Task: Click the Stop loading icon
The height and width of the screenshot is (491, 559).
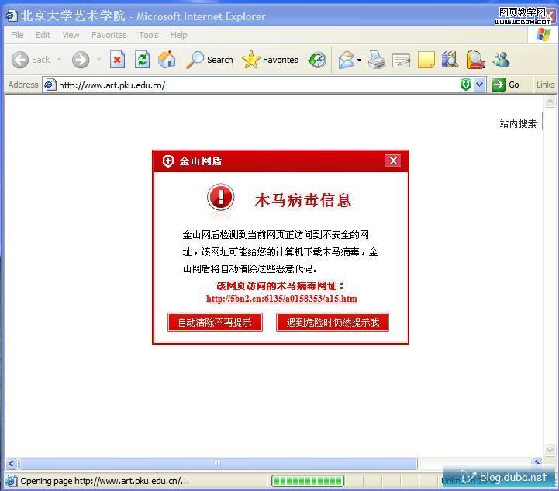Action: [117, 60]
